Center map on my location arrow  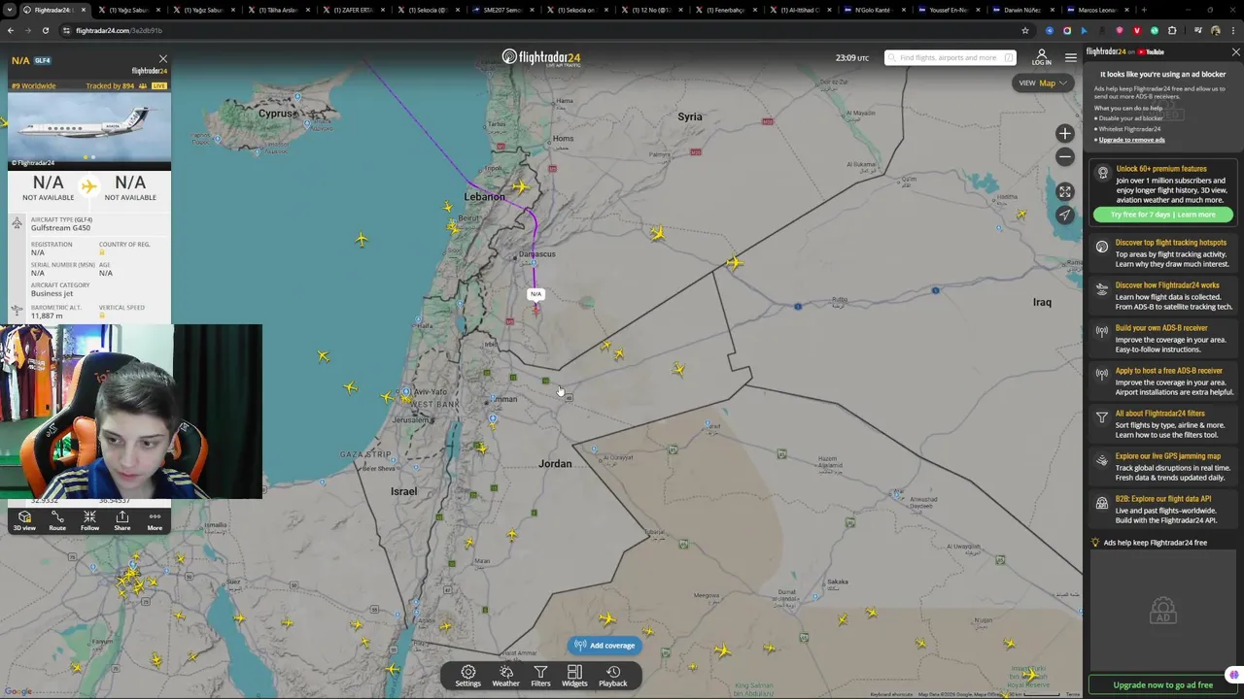tap(1065, 215)
